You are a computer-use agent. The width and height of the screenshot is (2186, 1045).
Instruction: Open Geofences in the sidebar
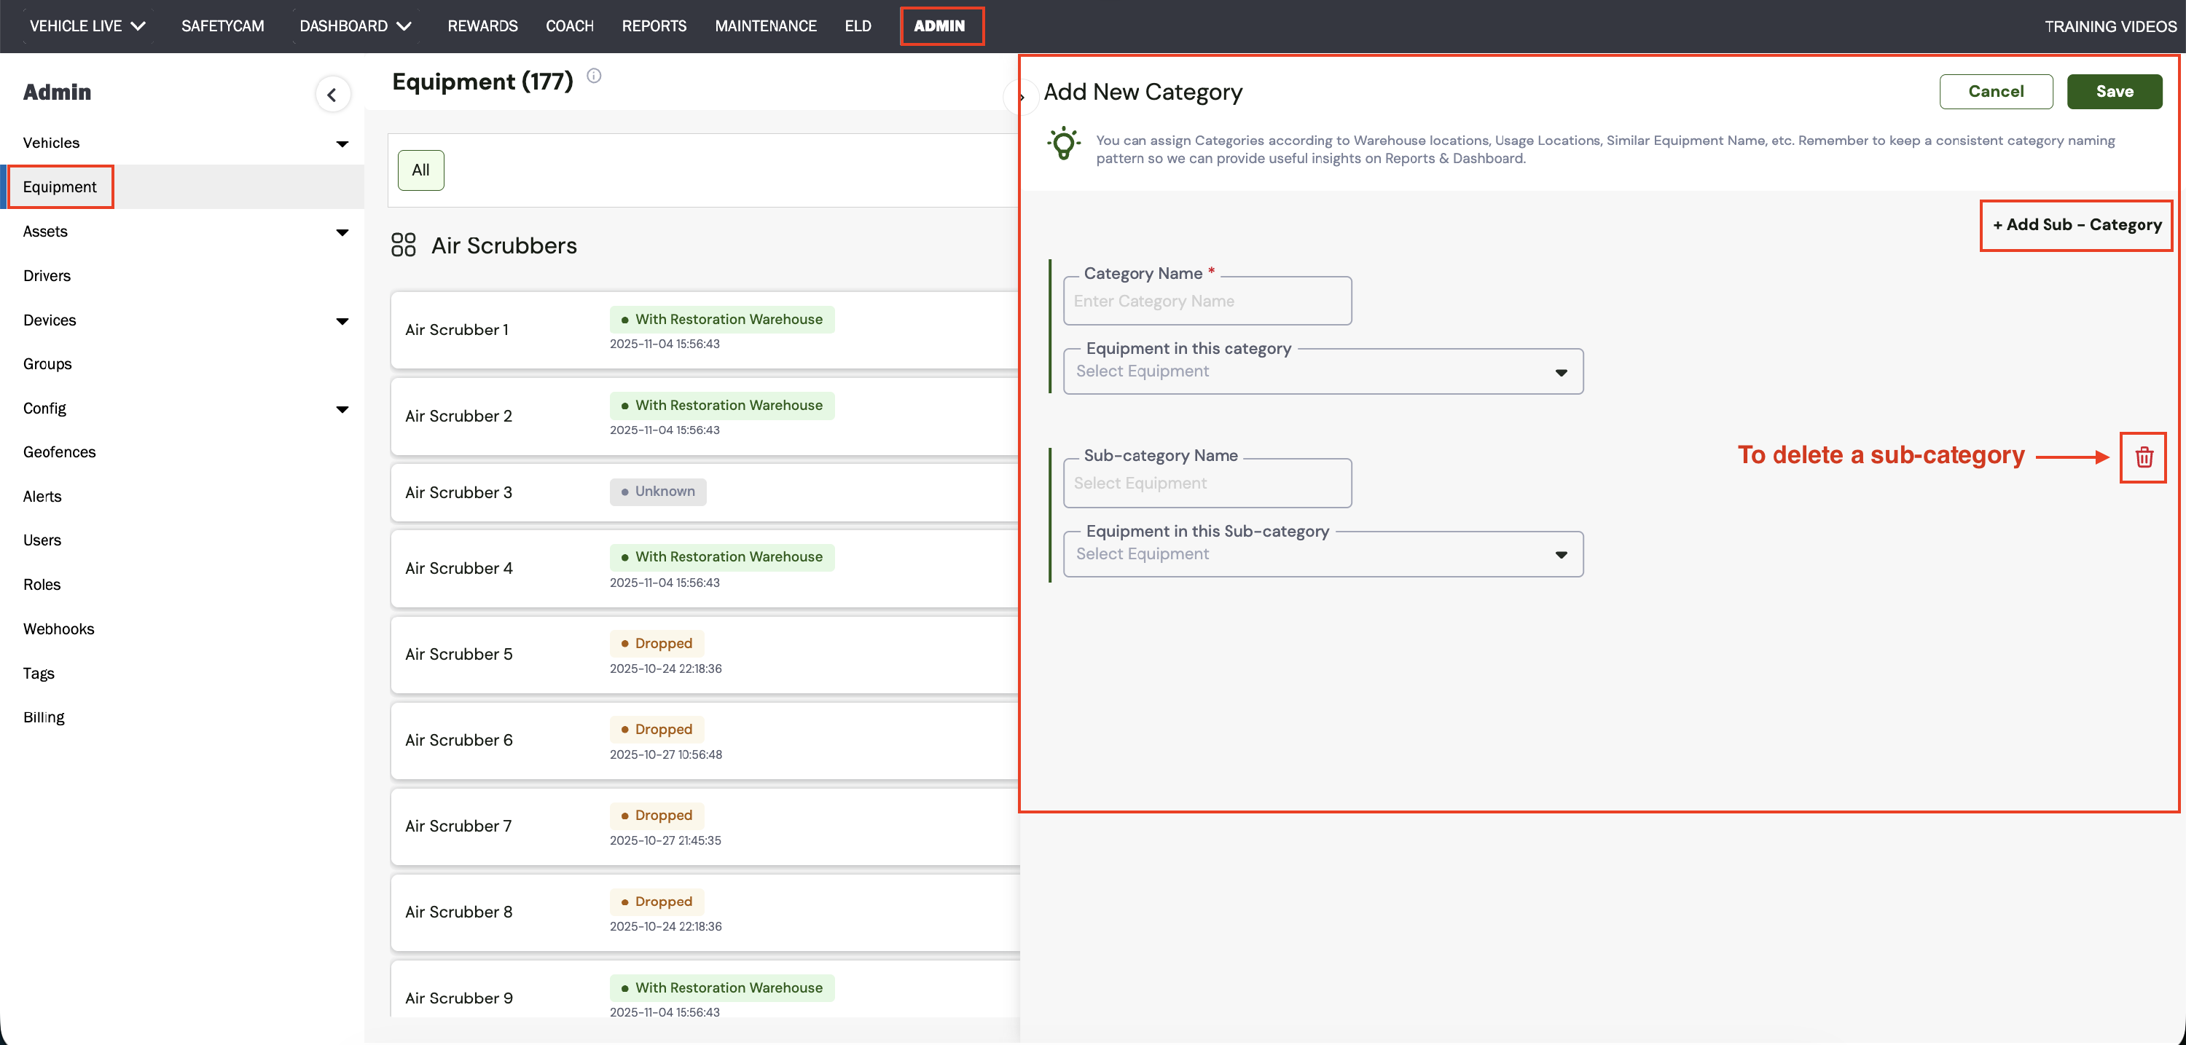click(60, 452)
